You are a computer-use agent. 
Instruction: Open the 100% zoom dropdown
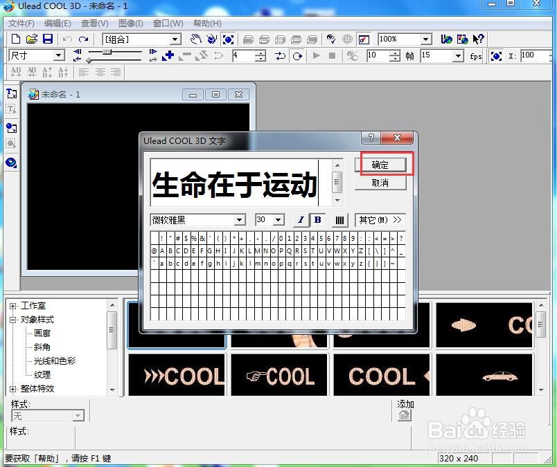coord(426,39)
